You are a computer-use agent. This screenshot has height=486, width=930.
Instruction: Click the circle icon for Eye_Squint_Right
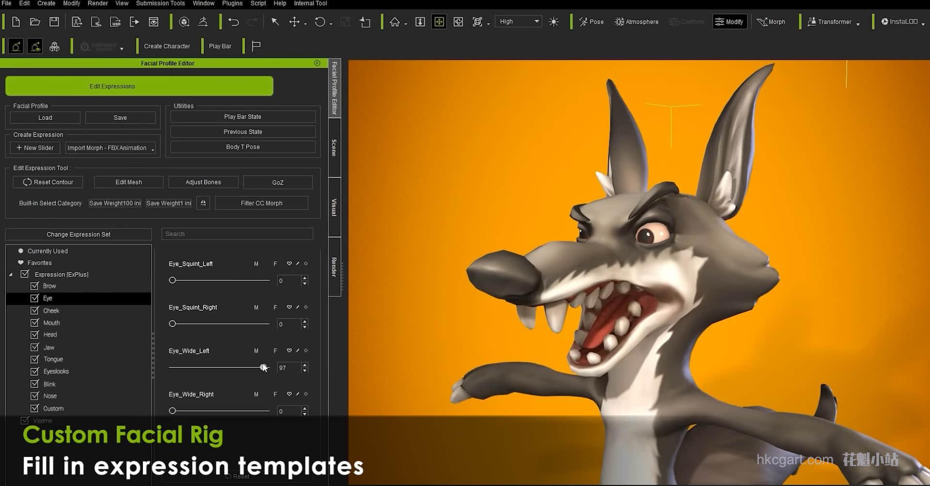pyautogui.click(x=306, y=307)
